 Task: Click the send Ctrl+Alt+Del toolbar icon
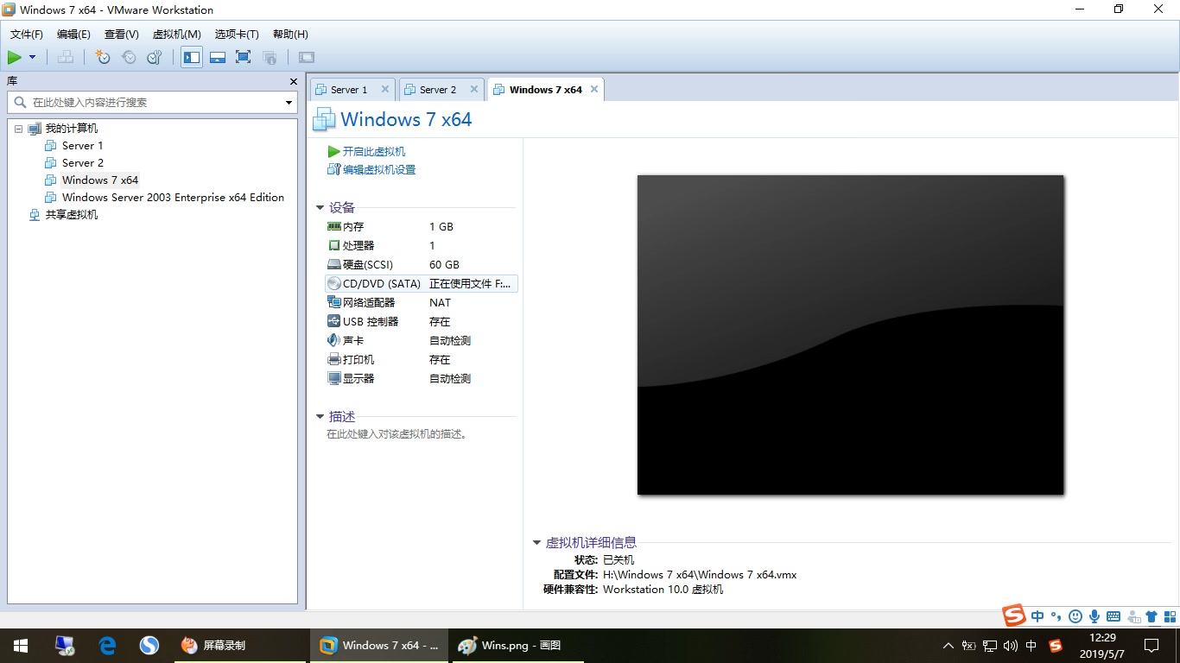(x=66, y=57)
